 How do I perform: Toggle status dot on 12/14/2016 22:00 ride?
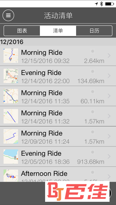tap(92, 72)
